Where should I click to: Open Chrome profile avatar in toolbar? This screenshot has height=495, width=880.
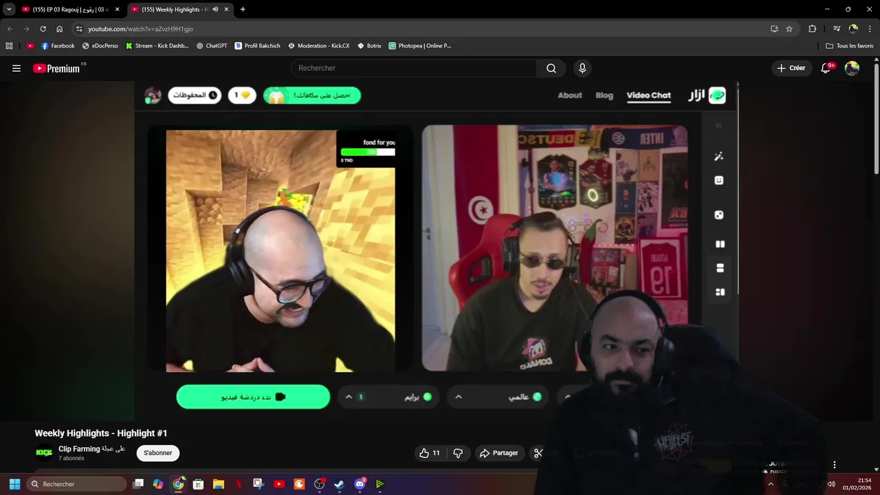pyautogui.click(x=853, y=29)
